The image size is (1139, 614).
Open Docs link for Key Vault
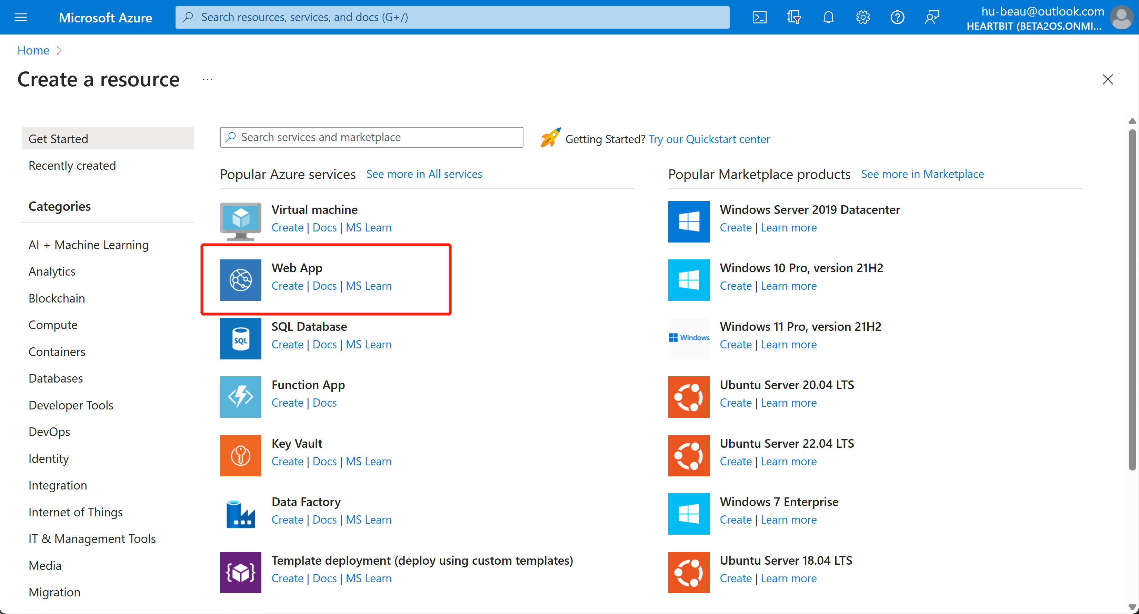(324, 461)
